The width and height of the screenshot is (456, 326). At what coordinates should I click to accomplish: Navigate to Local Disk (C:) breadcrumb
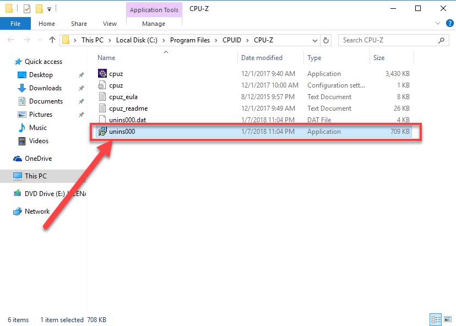tap(137, 40)
